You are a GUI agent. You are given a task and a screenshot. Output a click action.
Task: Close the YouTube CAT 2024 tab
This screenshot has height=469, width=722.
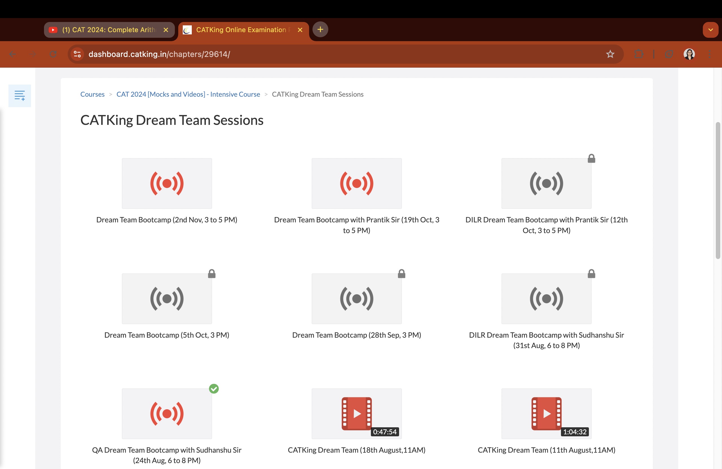(x=166, y=30)
